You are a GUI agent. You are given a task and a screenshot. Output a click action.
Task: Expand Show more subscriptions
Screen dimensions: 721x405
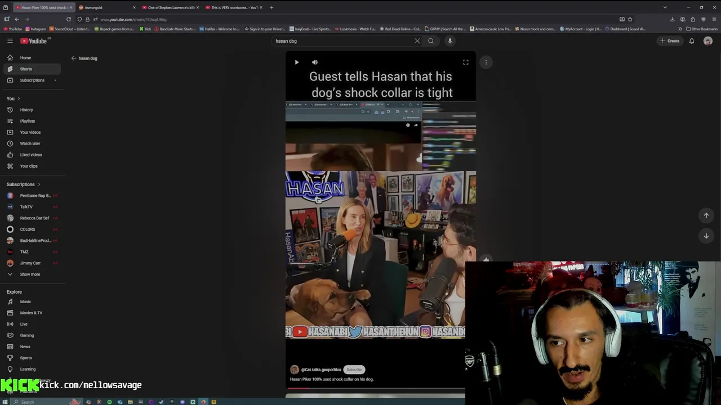(32, 274)
